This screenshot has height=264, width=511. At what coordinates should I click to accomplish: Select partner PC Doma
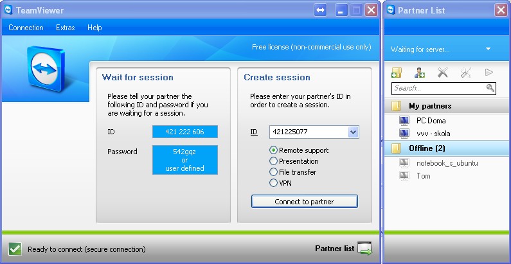pos(431,121)
